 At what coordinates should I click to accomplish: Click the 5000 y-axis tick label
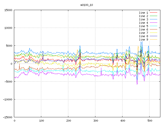(x=9, y=46)
